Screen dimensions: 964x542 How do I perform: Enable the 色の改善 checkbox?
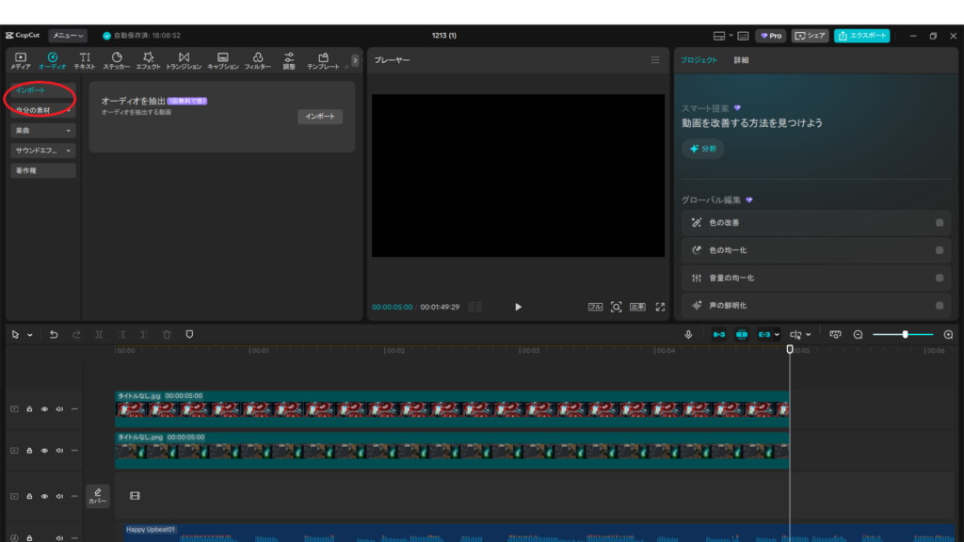[939, 223]
